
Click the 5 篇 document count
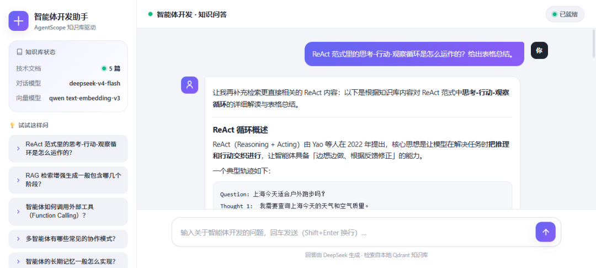coord(115,69)
